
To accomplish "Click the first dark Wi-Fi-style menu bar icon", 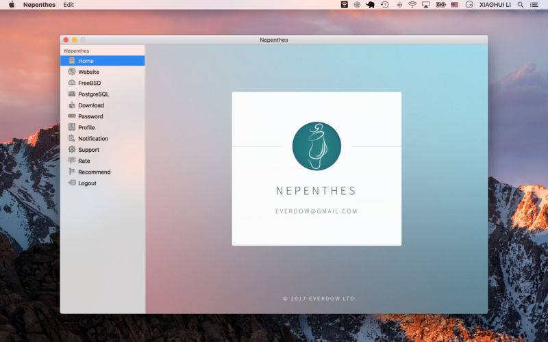I will point(345,5).
